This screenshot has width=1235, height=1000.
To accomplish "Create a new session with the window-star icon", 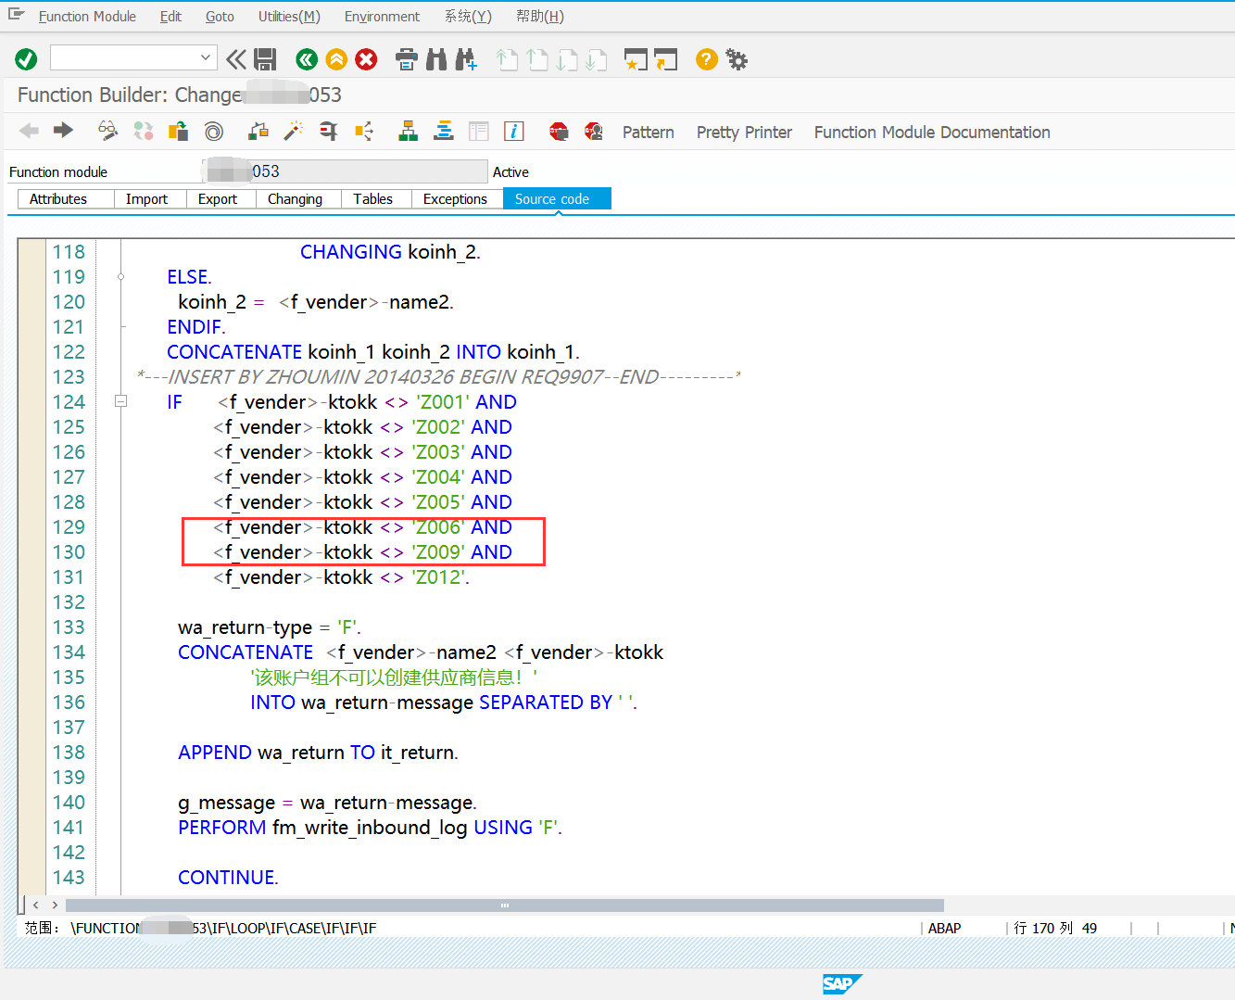I will [636, 59].
